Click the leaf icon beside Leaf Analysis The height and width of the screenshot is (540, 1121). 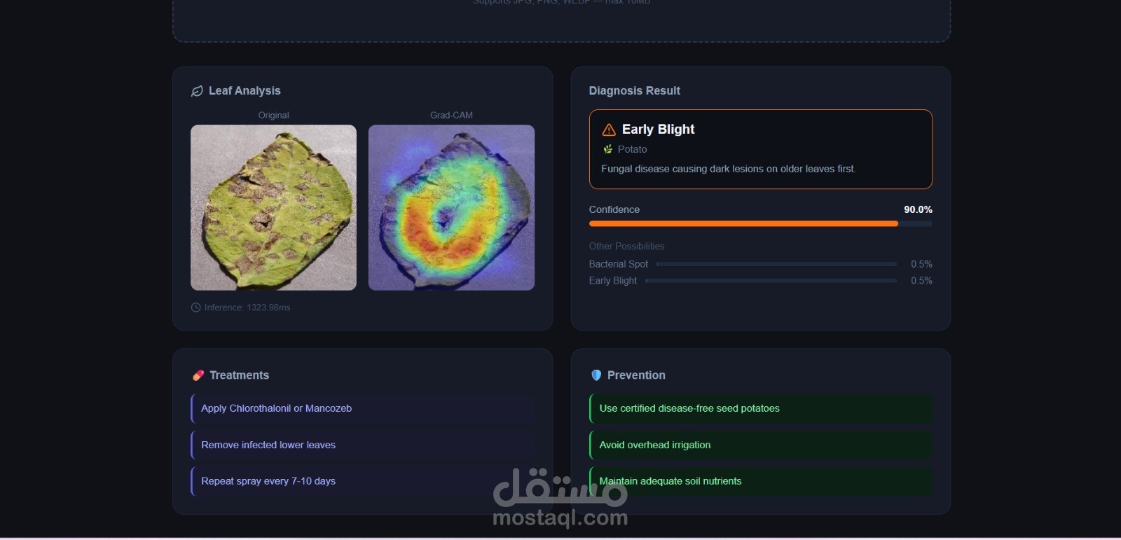[x=197, y=91]
